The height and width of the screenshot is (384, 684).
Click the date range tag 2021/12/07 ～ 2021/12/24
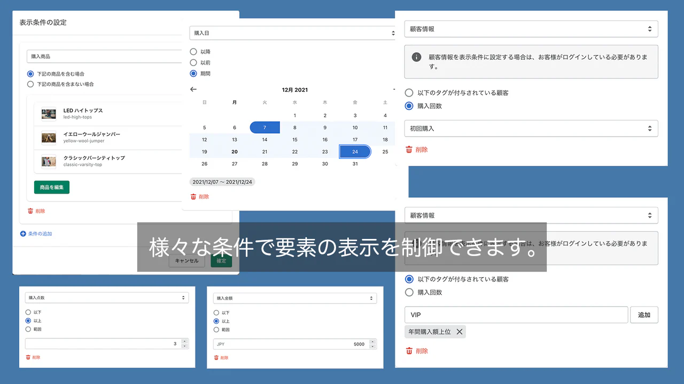click(223, 182)
